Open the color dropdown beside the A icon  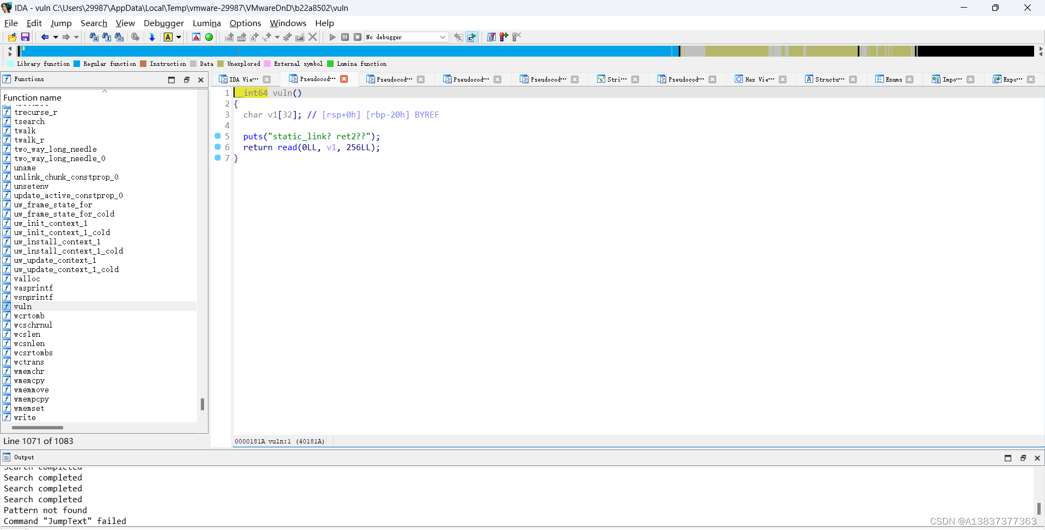click(180, 37)
